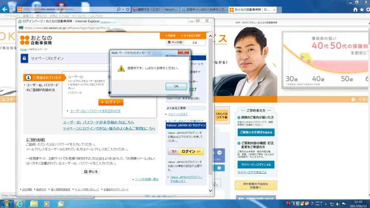
Task: Click the ご継続のお手続き blue button on the main page
Action: coord(256,132)
